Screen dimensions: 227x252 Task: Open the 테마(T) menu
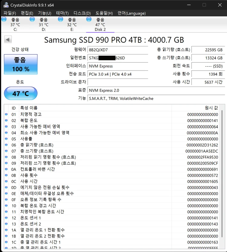coord(62,13)
